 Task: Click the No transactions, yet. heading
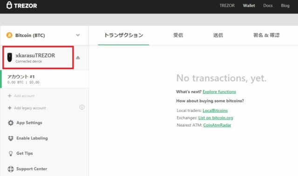point(222,78)
